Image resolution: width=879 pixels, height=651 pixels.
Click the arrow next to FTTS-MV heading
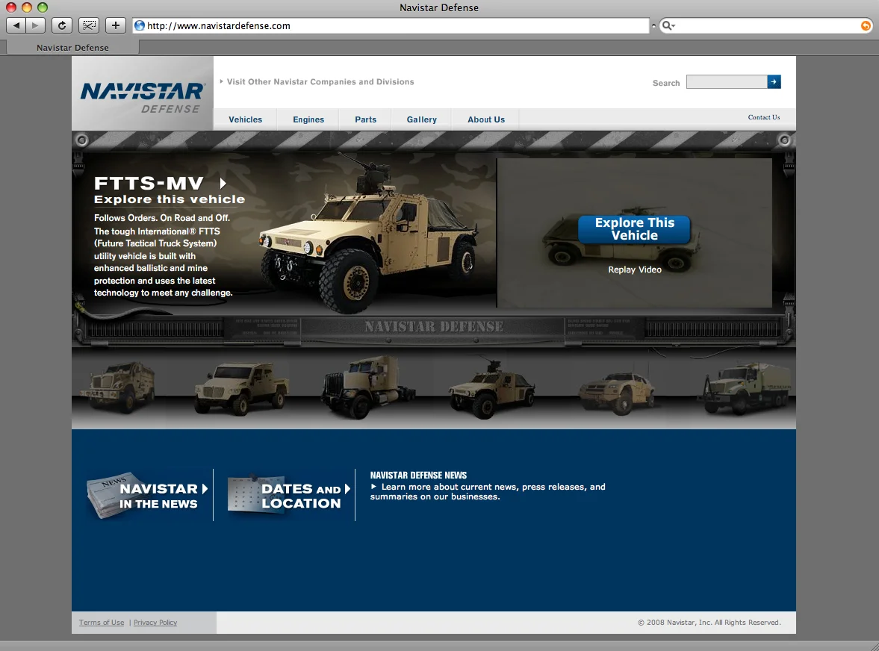coord(223,183)
